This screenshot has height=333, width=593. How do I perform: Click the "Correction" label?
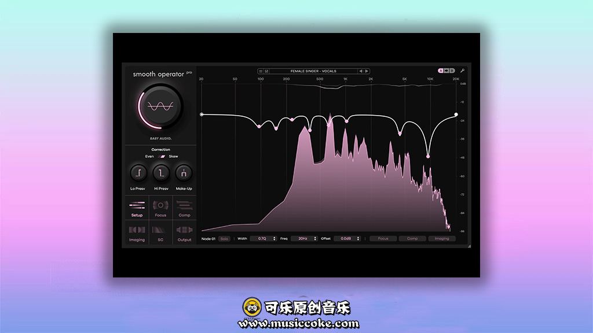161,150
